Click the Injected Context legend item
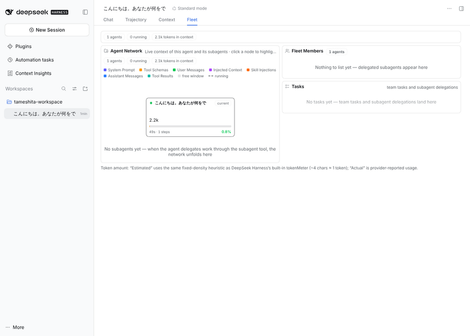 tap(226, 70)
